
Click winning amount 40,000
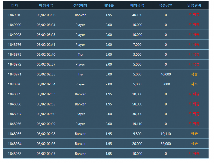click(x=166, y=74)
